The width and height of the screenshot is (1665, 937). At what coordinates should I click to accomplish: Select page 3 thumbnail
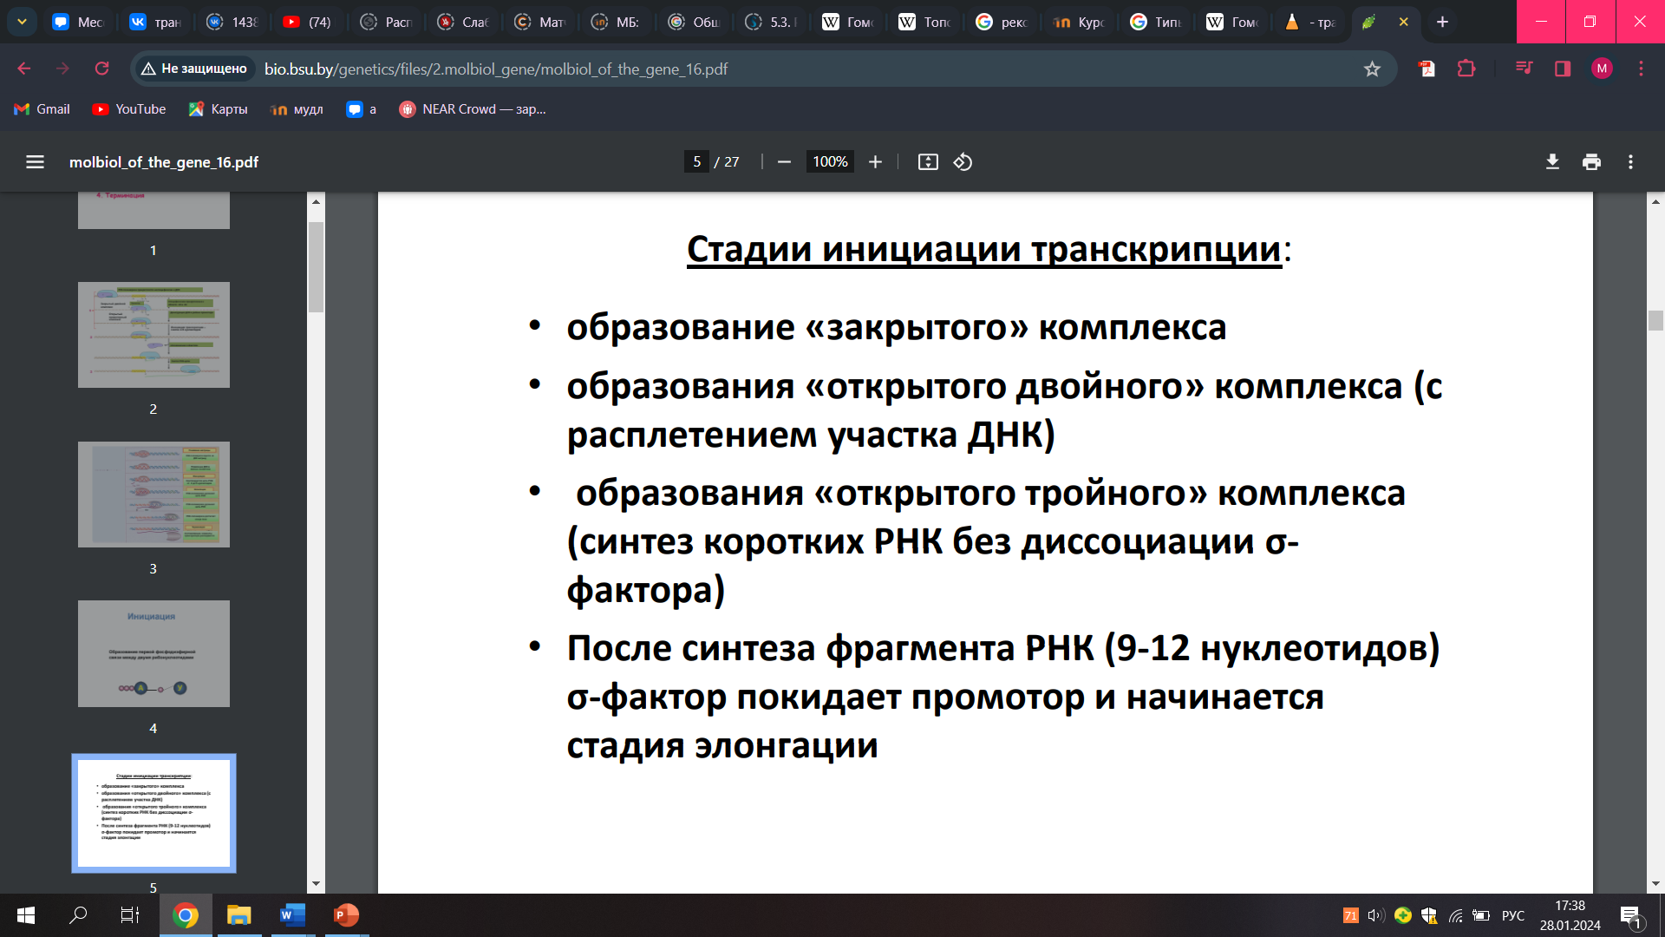coord(153,495)
